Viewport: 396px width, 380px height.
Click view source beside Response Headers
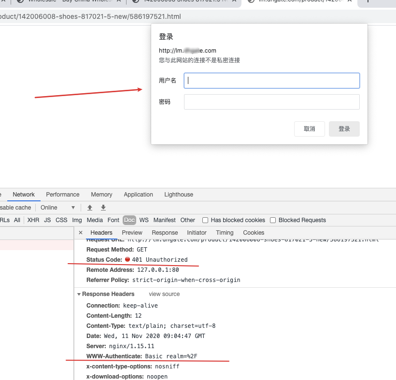click(164, 294)
